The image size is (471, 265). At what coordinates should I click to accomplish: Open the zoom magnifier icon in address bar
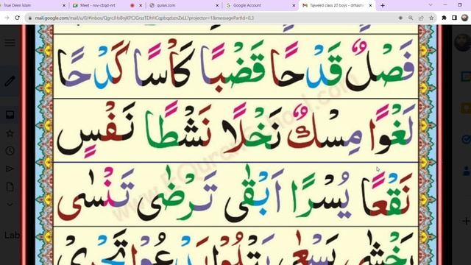click(411, 18)
